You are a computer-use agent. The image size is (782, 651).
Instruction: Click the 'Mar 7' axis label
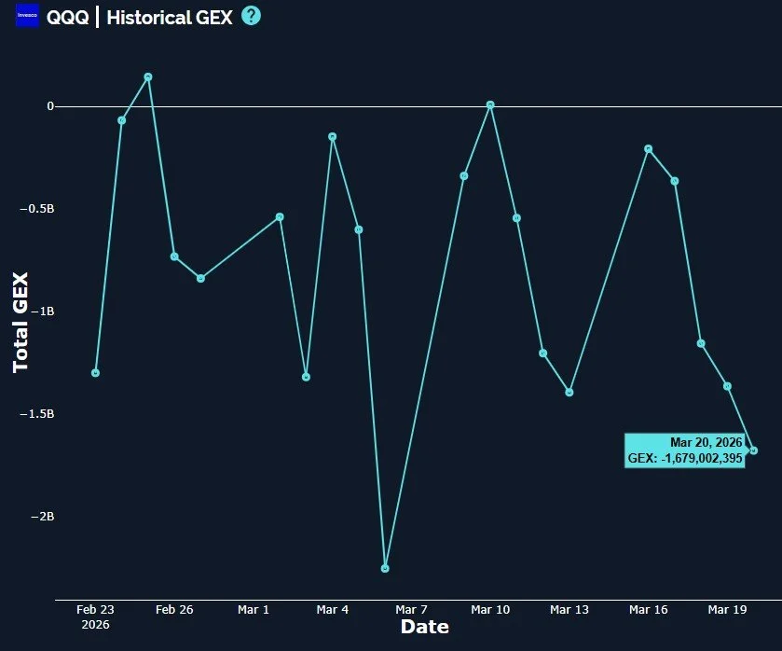point(411,610)
